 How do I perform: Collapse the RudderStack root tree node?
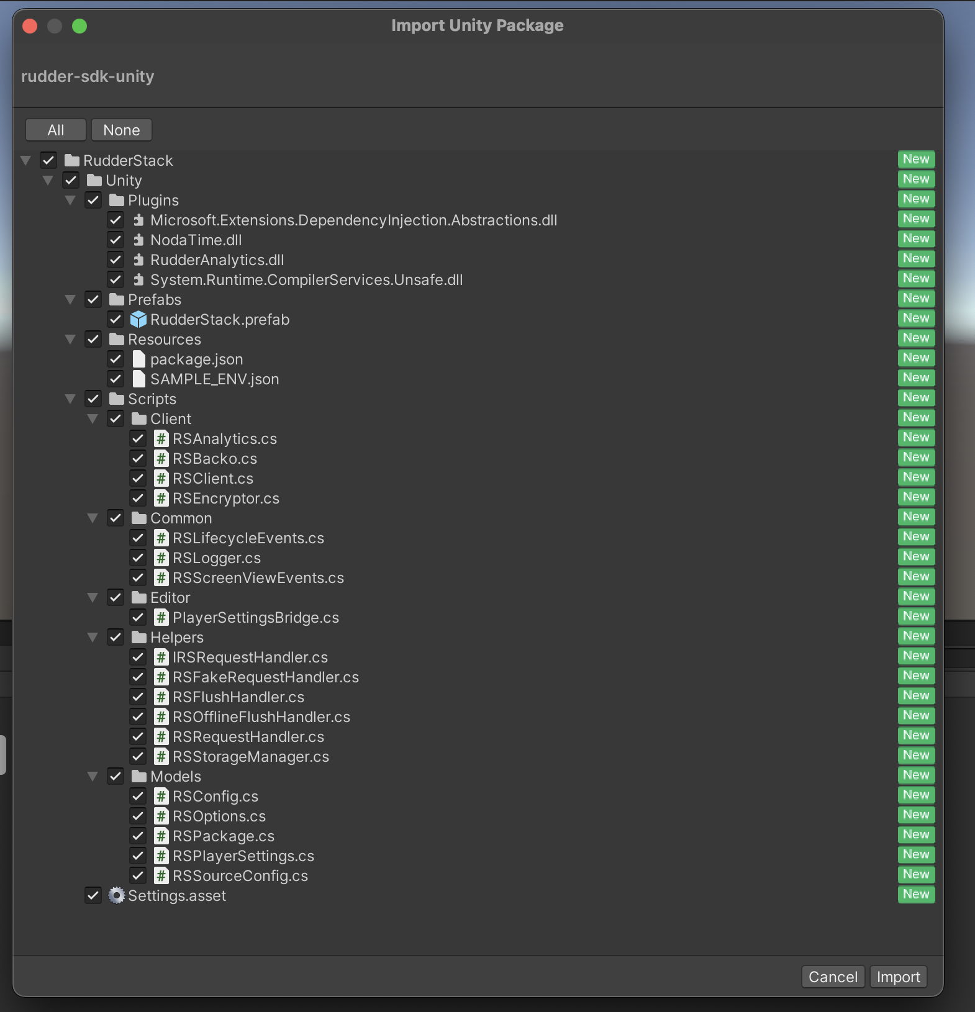(25, 161)
